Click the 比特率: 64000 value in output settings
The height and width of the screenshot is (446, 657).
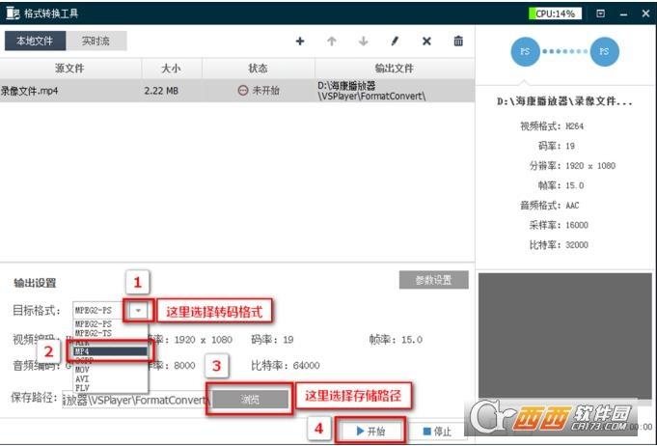pos(286,366)
